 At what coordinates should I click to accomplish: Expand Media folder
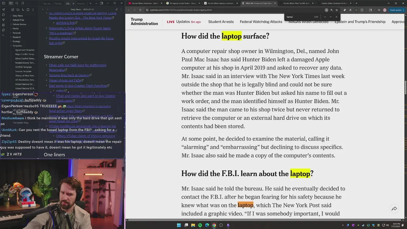coord(15,29)
